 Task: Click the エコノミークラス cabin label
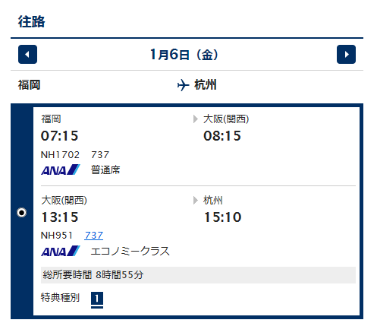point(130,251)
